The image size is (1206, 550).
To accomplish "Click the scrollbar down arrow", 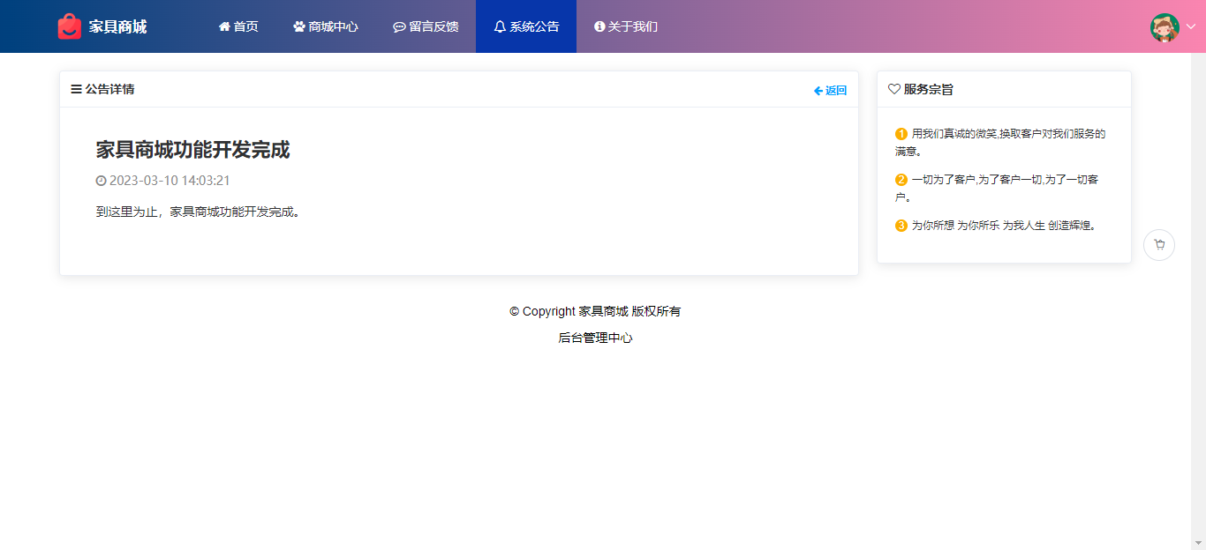I will (1198, 542).
